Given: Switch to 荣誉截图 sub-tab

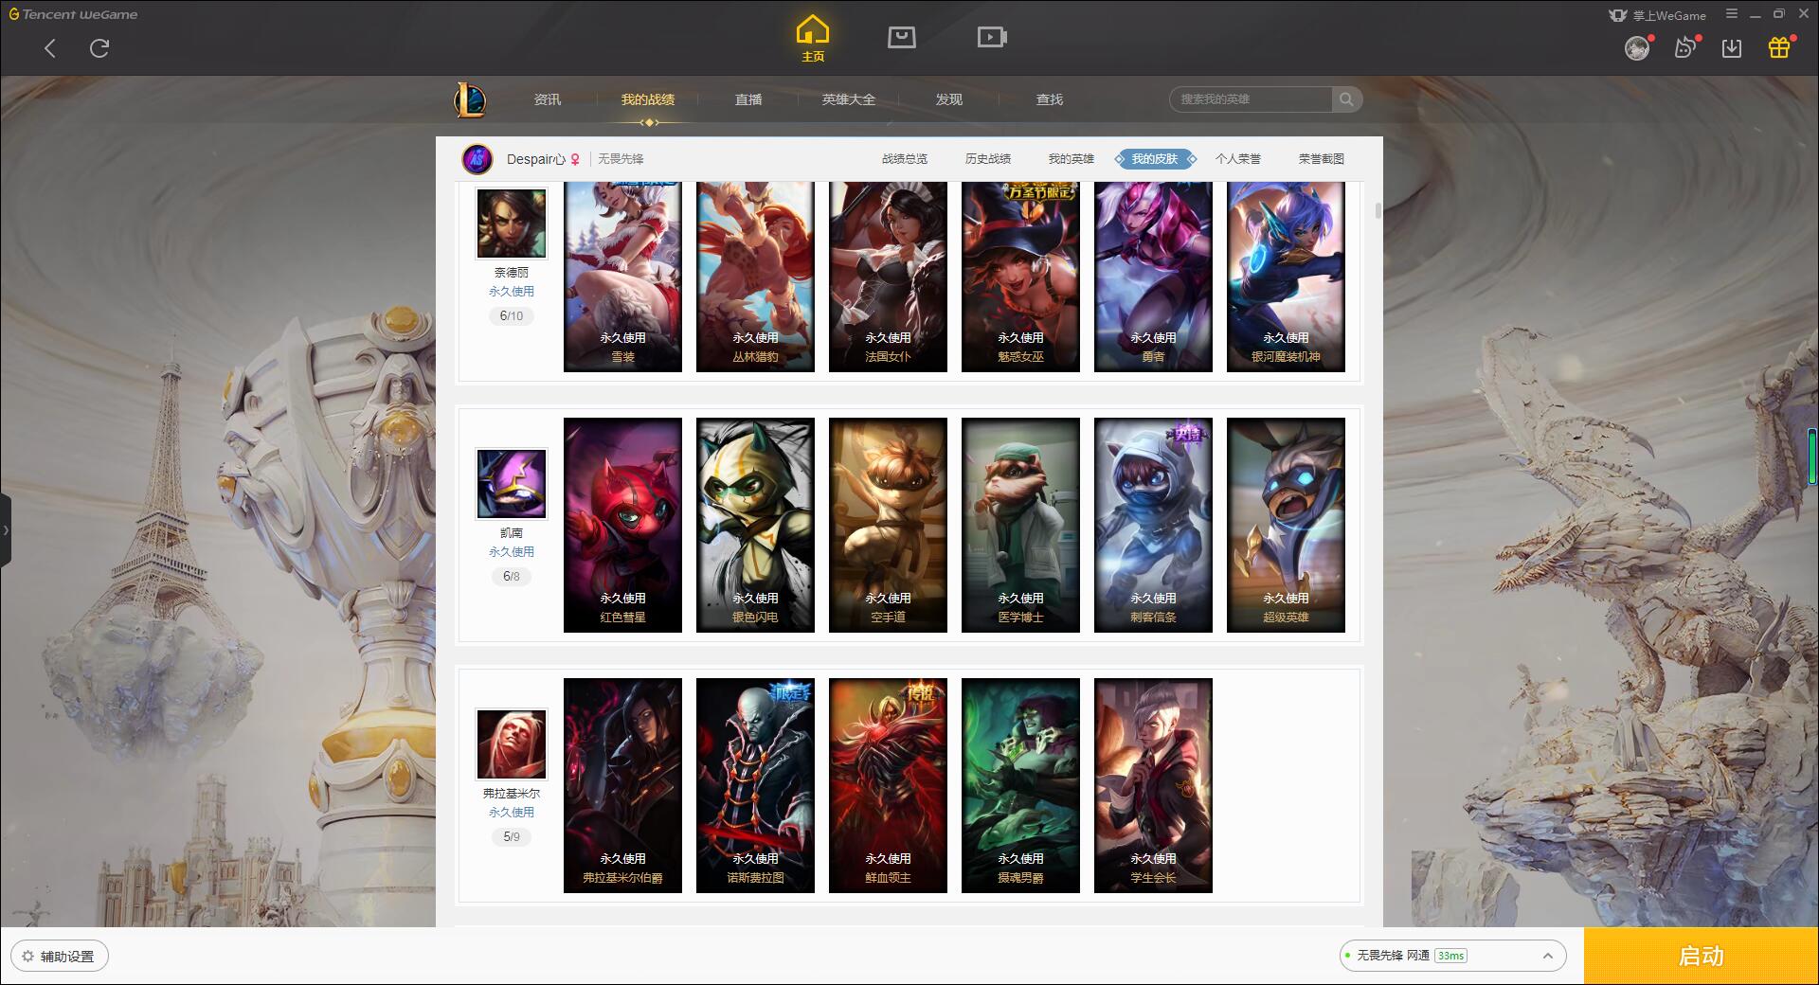Looking at the screenshot, I should (1322, 159).
